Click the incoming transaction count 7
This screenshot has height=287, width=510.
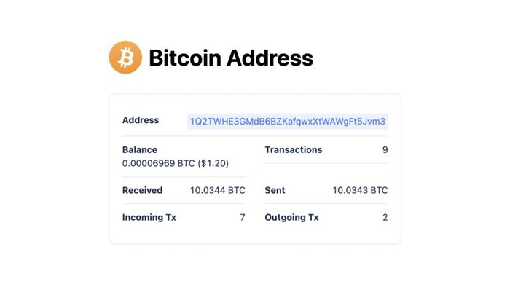pyautogui.click(x=243, y=217)
